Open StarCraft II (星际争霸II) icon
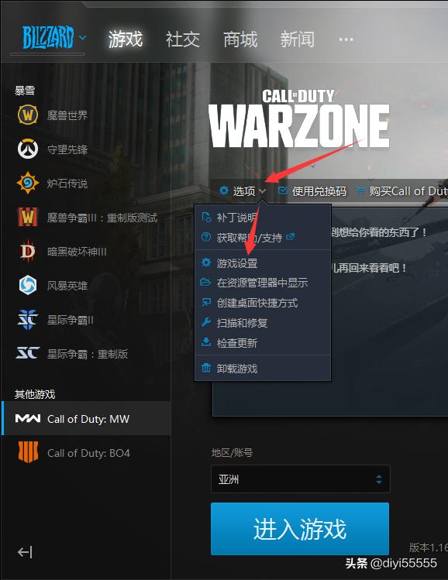 [28, 320]
